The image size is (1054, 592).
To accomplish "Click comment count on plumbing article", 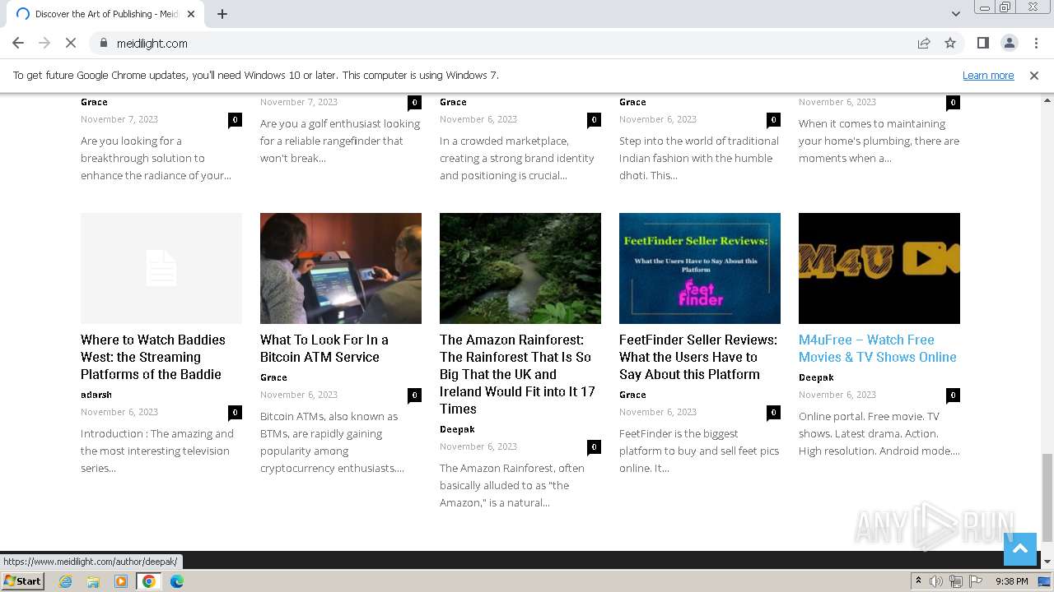I will [953, 102].
